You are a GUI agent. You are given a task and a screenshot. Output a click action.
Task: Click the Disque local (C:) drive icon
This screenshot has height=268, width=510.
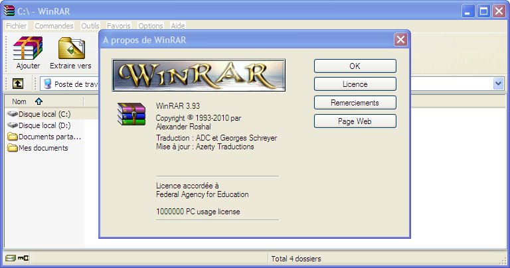point(13,114)
